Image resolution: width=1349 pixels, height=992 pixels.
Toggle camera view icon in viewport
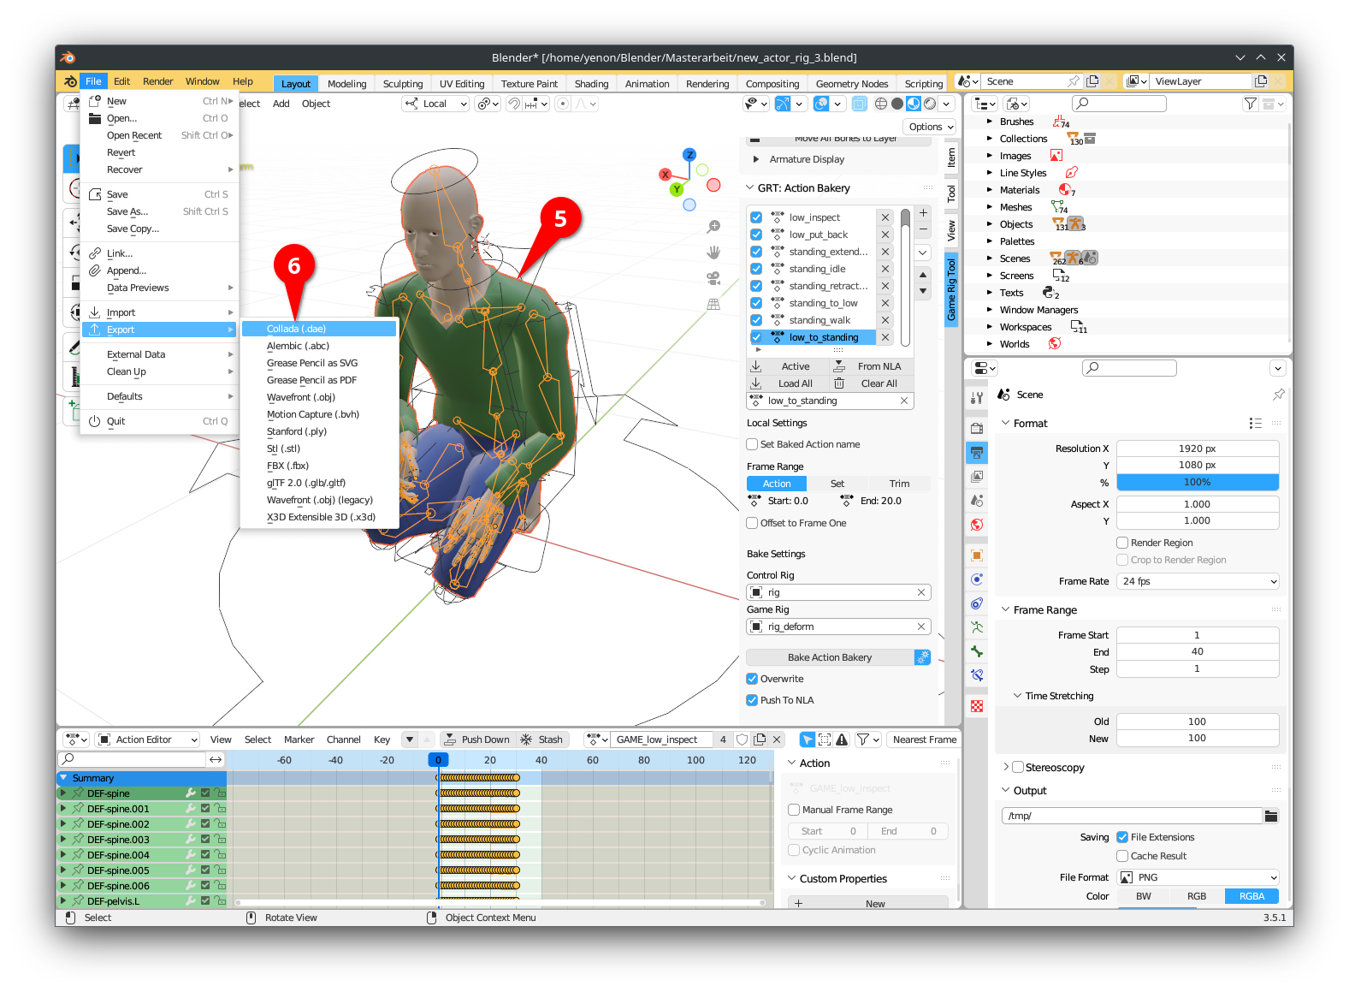pyautogui.click(x=713, y=278)
